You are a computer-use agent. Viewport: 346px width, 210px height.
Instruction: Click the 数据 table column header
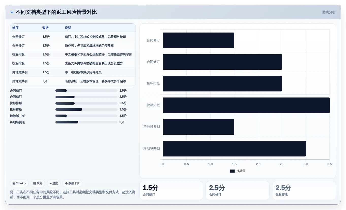coord(45,28)
